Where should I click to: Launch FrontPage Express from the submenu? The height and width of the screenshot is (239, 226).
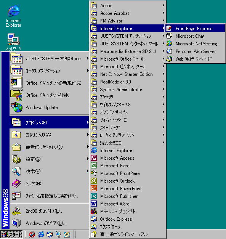point(195,28)
